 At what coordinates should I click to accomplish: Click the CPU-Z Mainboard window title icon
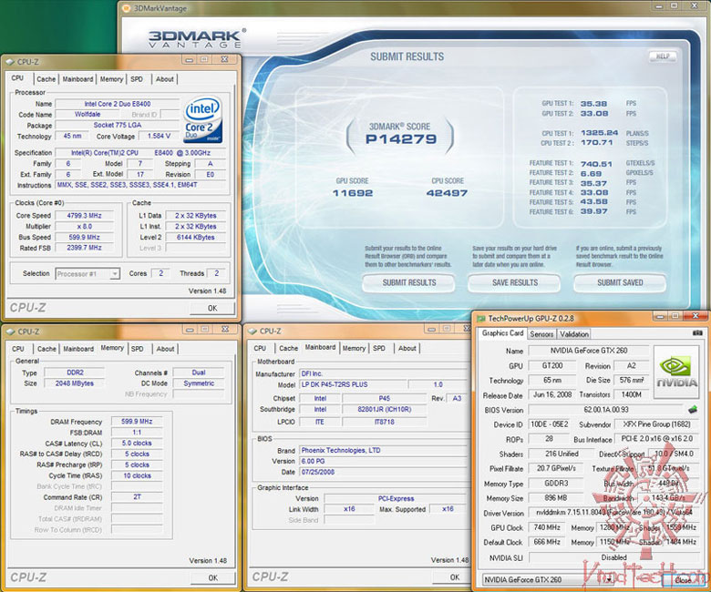tap(252, 332)
